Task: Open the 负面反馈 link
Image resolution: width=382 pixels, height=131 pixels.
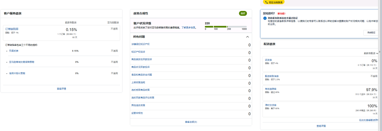Action: click(14, 51)
